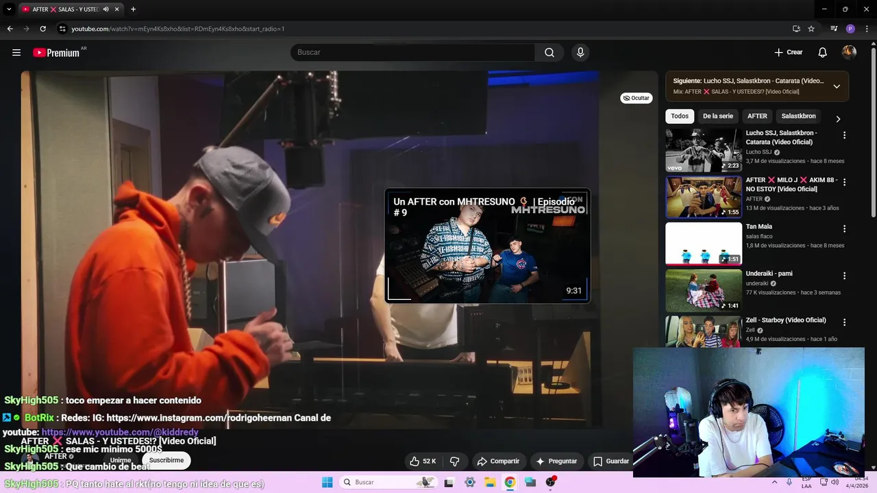877x493 pixels.
Task: Open the Tan Mala video thumbnail
Action: 704,244
